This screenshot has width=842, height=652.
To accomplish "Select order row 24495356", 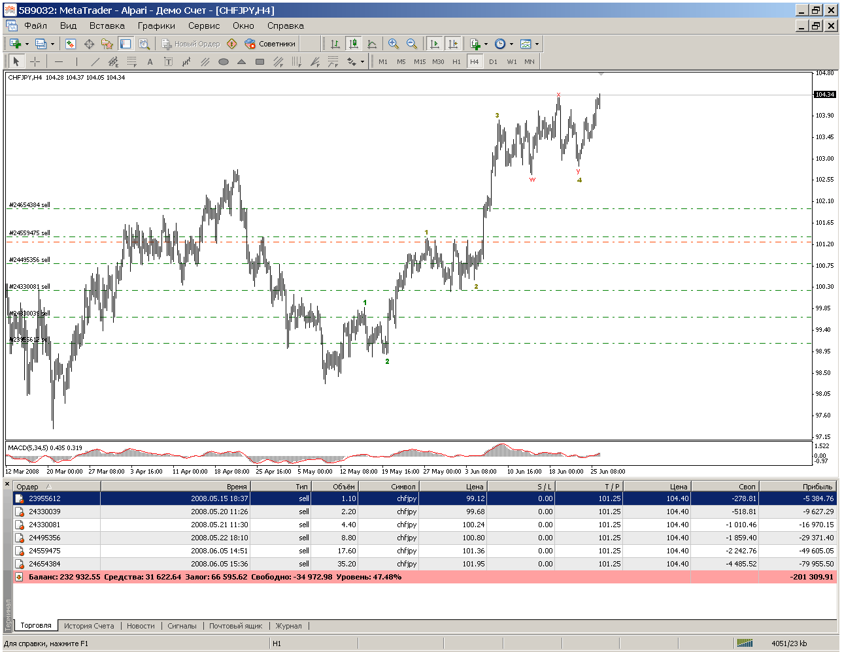I will coord(424,538).
